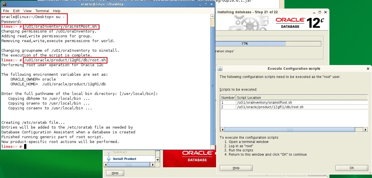Click the scripts table left scroll arrow
Viewport: 372px width, 178px height.
[x=223, y=130]
